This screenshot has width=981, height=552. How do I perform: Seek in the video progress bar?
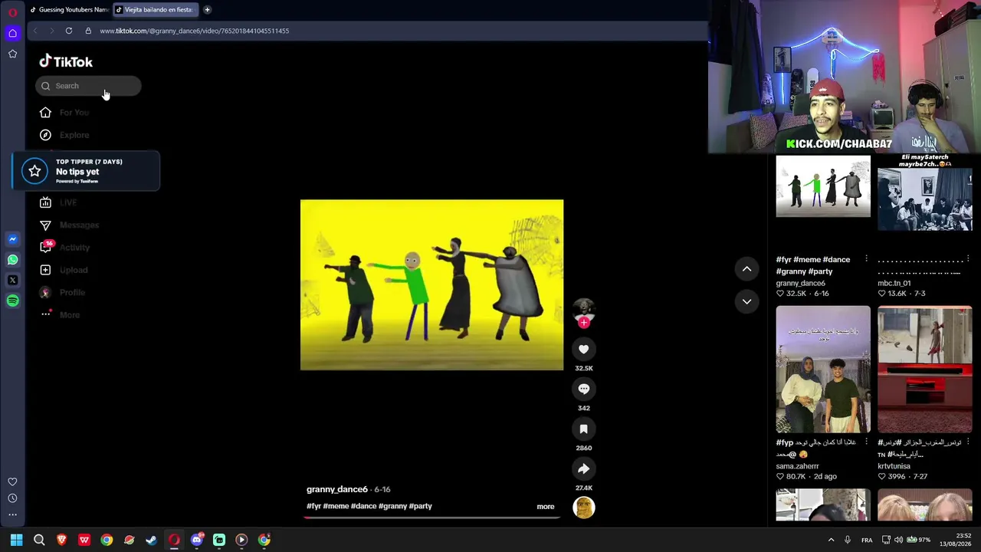pos(431,517)
